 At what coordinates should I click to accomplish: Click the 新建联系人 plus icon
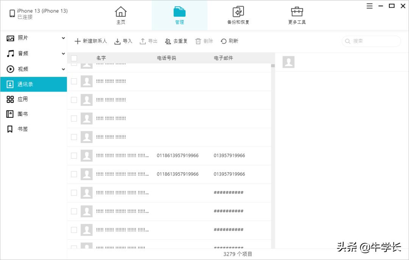[77, 41]
